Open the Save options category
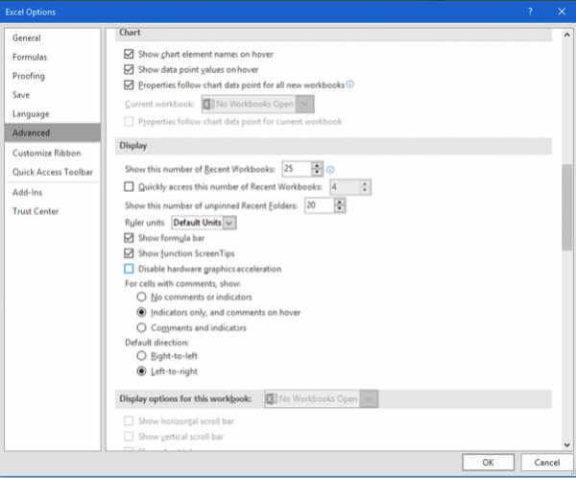Screen dimensions: 576x478 (53, 95)
